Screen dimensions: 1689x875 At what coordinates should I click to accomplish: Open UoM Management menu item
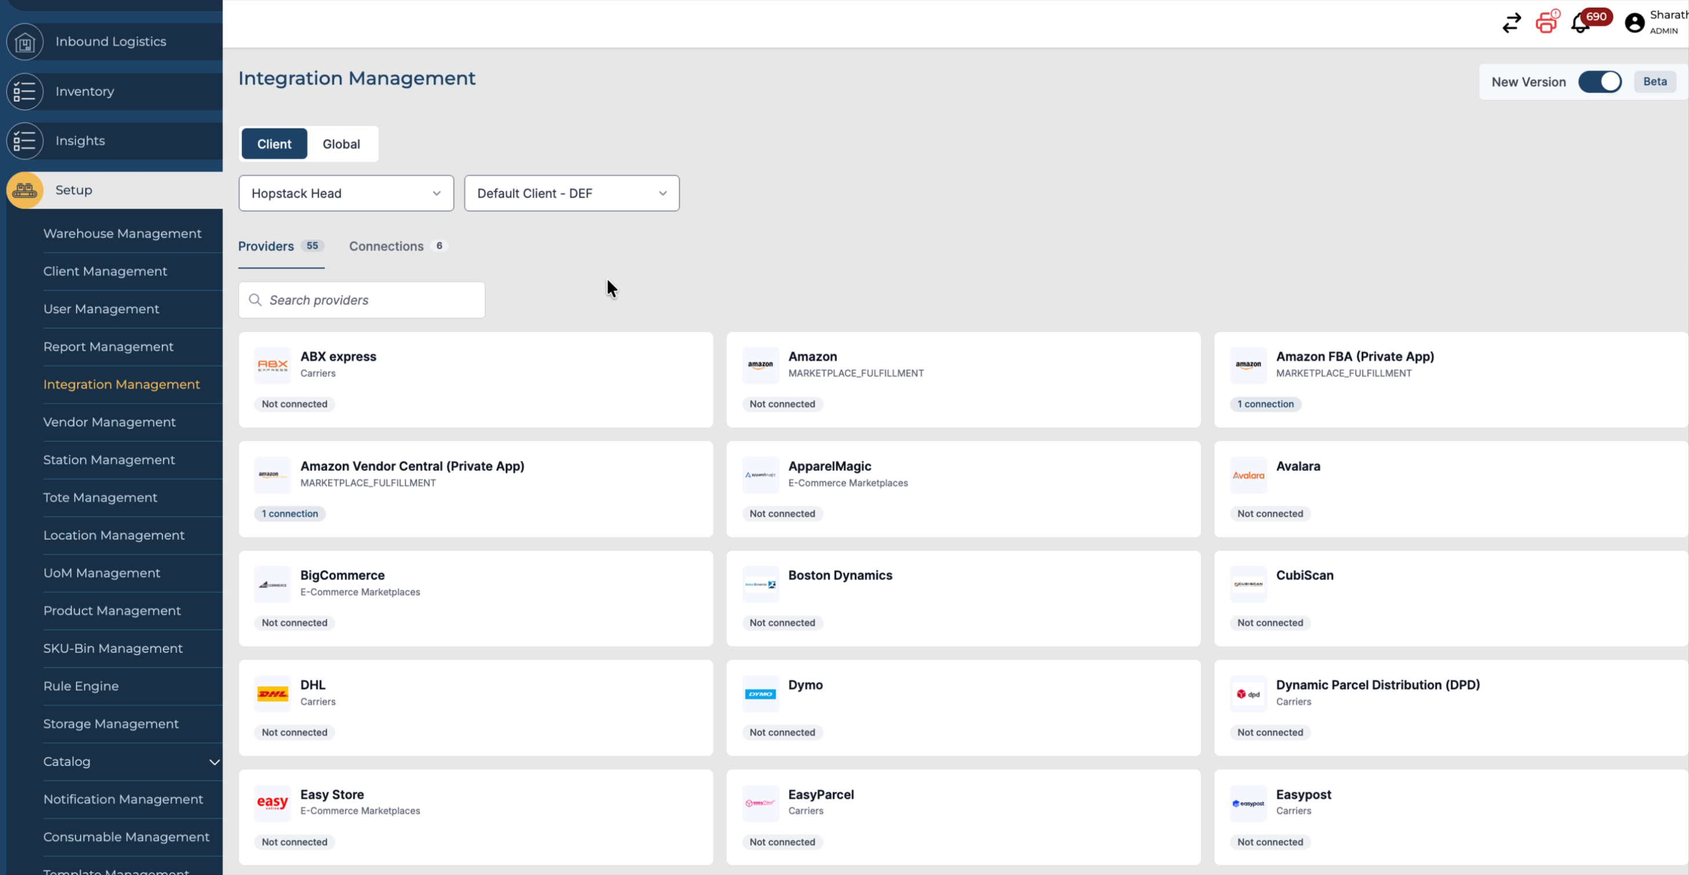102,573
